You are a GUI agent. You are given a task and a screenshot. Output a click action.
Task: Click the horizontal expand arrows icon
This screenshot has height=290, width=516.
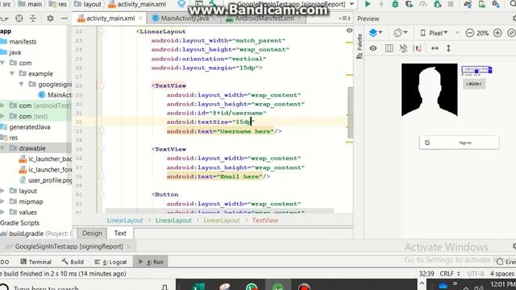pos(435,48)
